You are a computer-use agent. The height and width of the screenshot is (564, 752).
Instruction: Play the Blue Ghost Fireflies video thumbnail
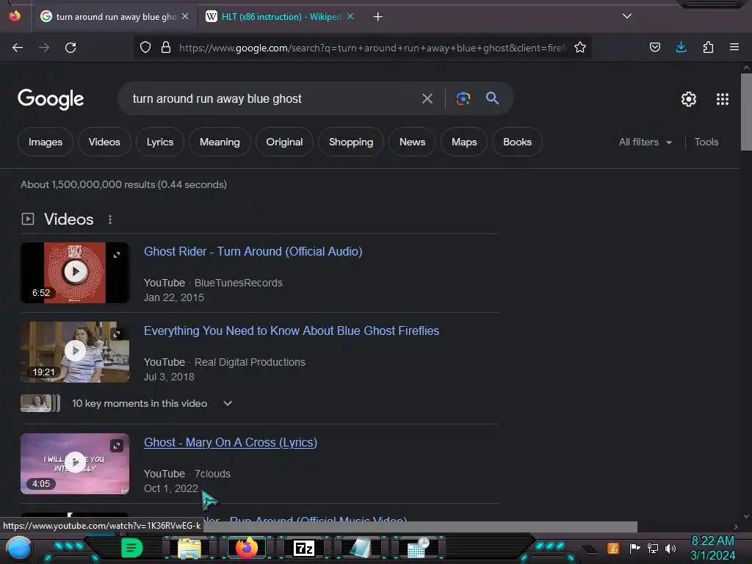(x=75, y=352)
